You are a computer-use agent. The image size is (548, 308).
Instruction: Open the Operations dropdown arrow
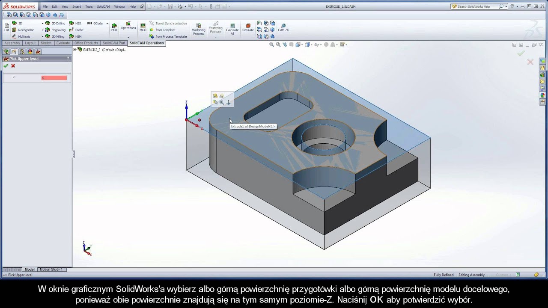click(128, 37)
